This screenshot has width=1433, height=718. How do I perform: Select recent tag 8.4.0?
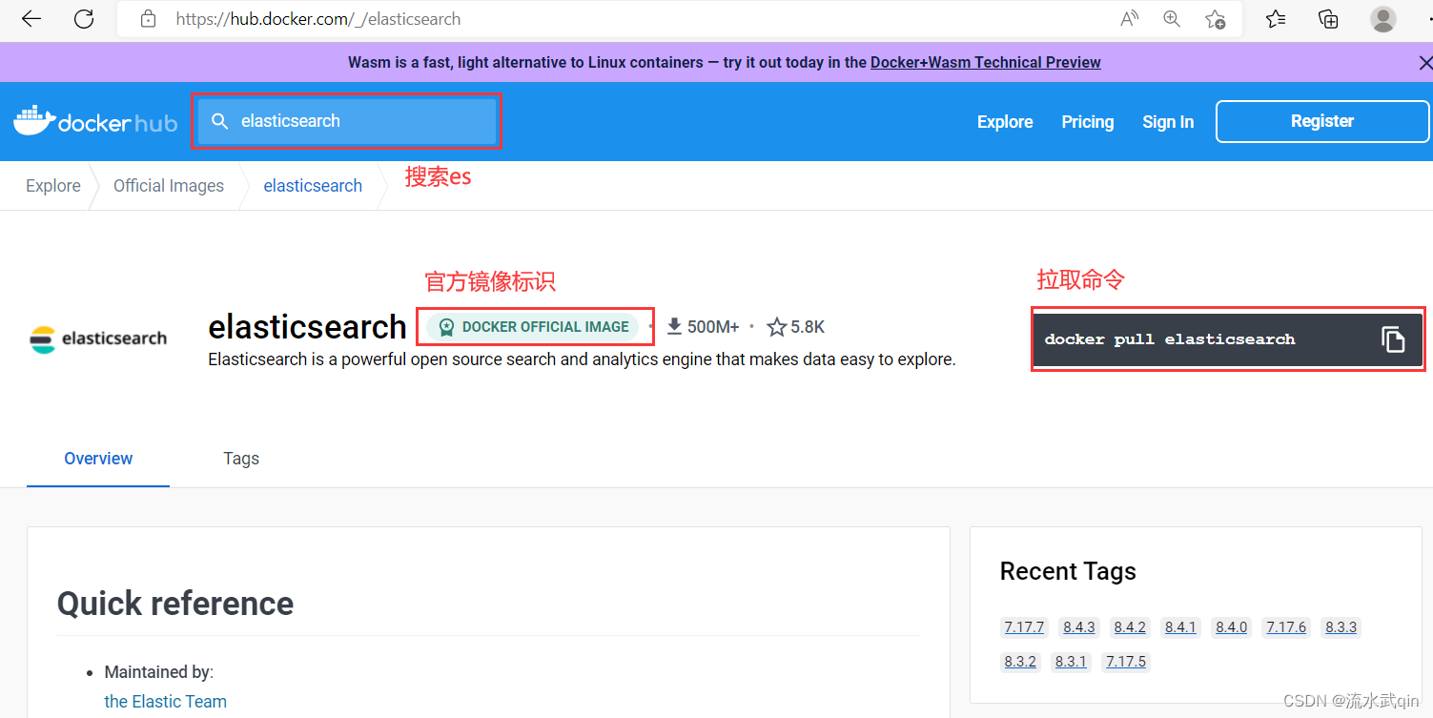click(x=1231, y=627)
